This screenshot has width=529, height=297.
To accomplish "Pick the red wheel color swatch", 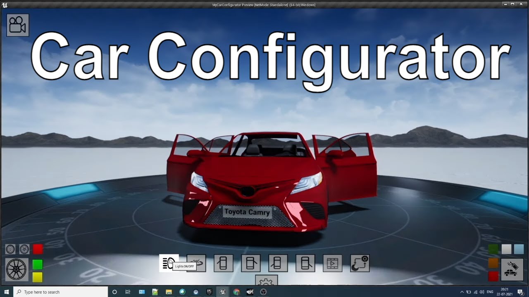I will click(x=38, y=249).
